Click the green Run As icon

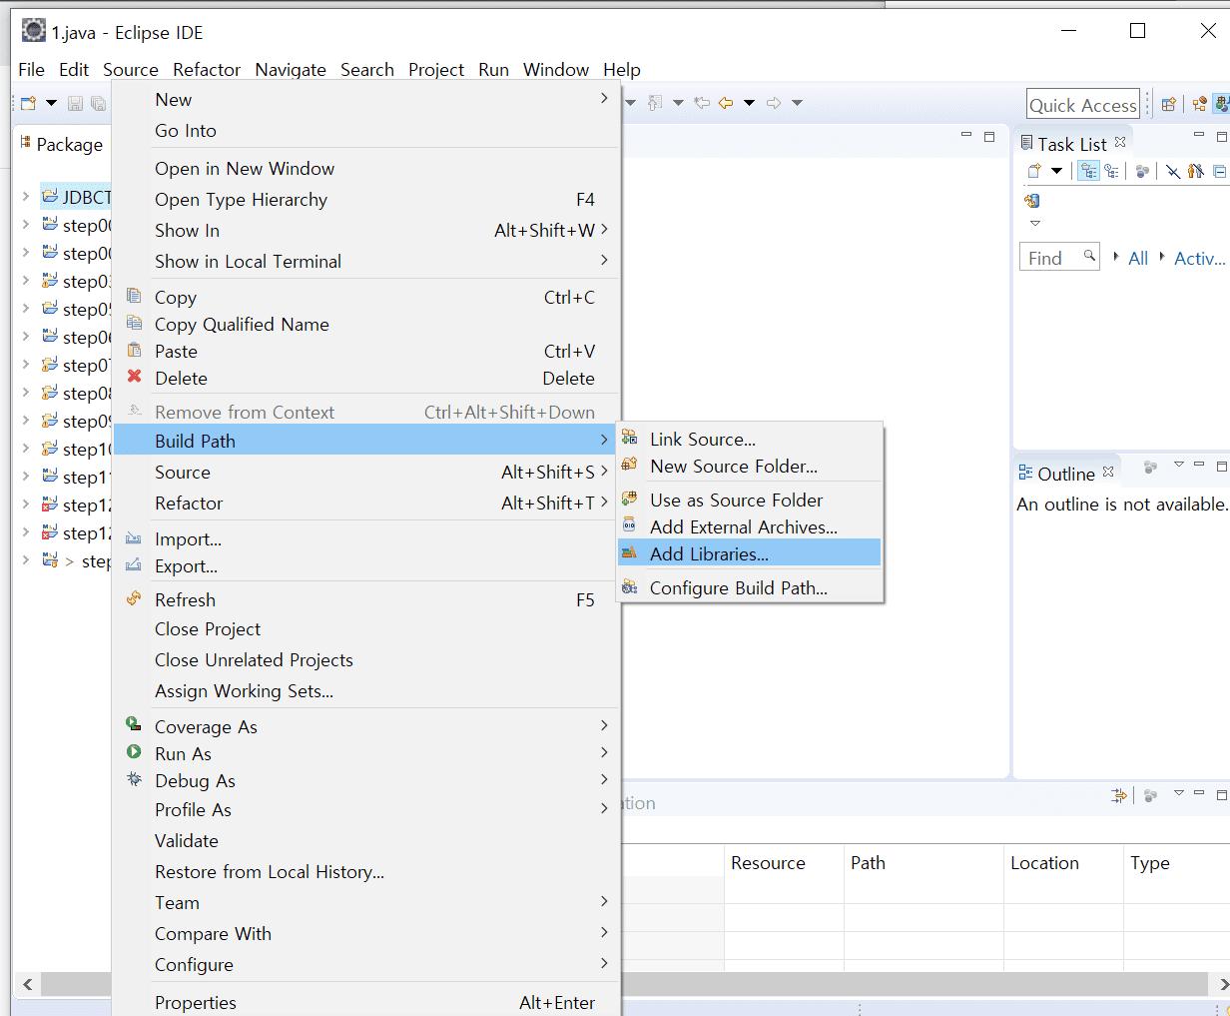134,753
